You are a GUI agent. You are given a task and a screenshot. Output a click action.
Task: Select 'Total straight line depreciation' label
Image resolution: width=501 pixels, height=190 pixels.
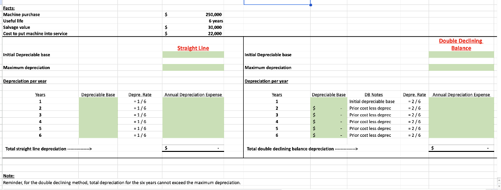point(48,149)
